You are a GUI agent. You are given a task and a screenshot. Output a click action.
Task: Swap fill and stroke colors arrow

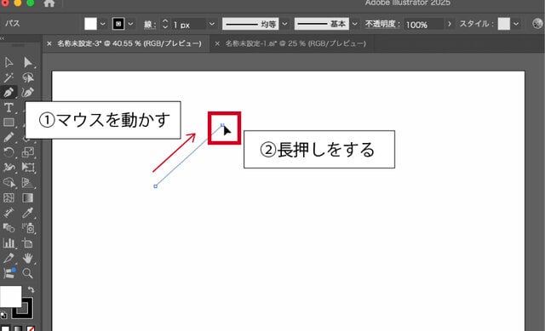pyautogui.click(x=31, y=289)
